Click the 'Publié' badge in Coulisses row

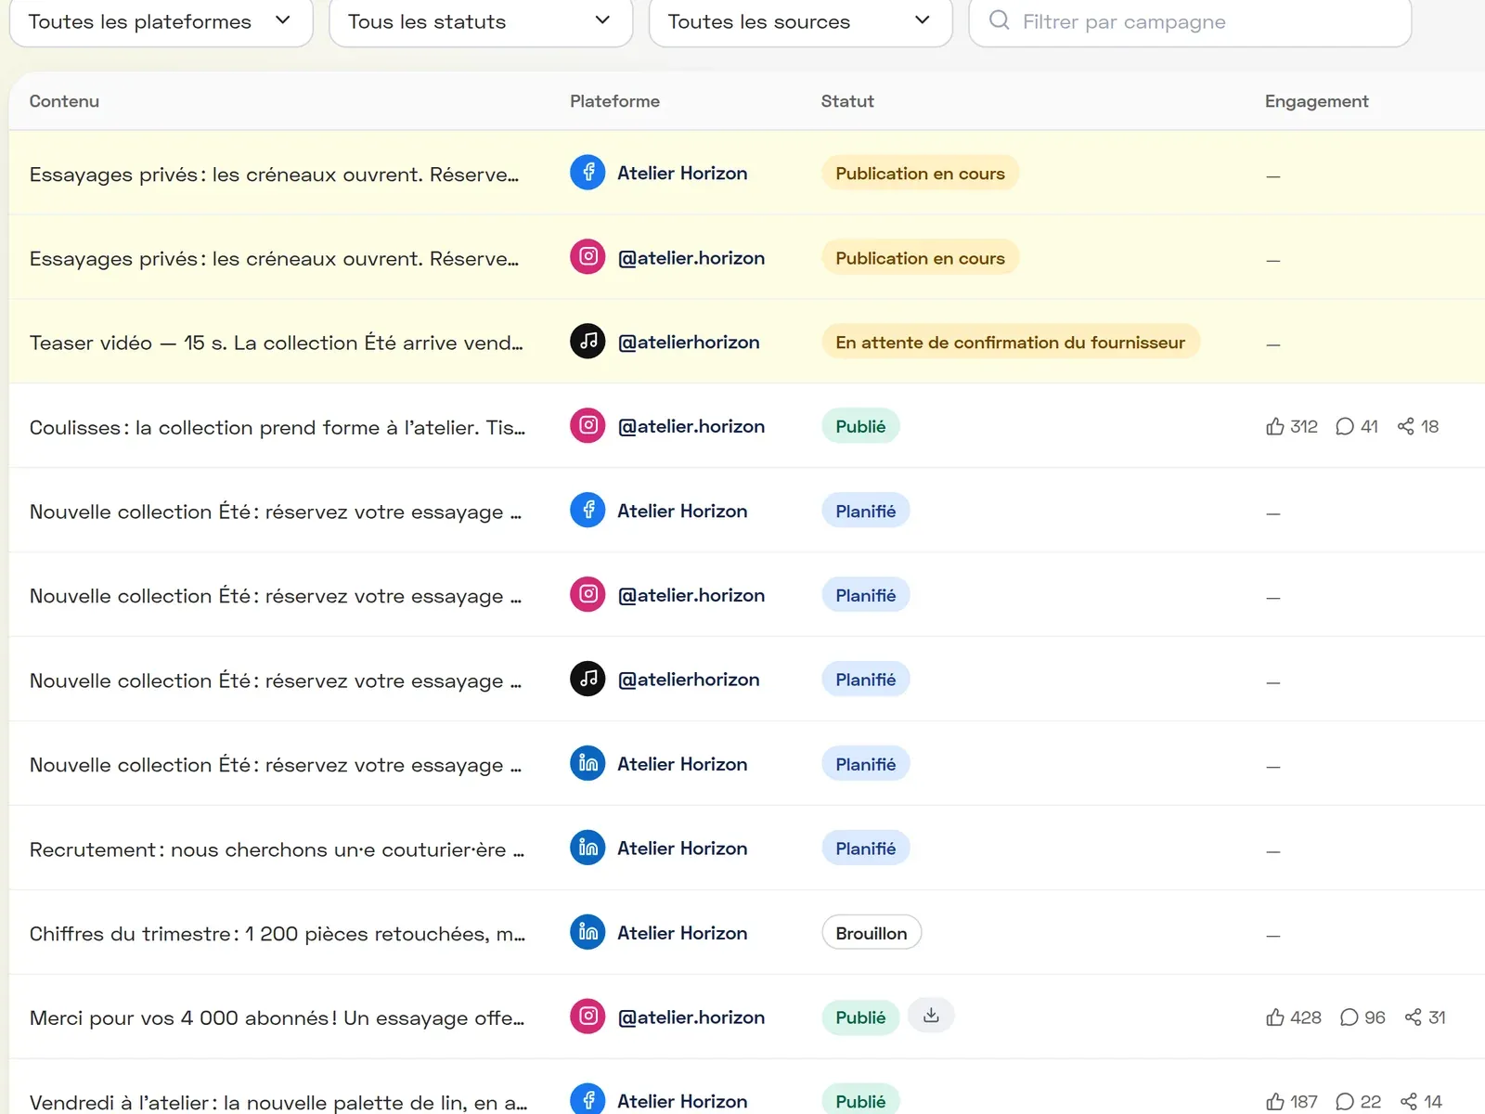click(x=860, y=426)
